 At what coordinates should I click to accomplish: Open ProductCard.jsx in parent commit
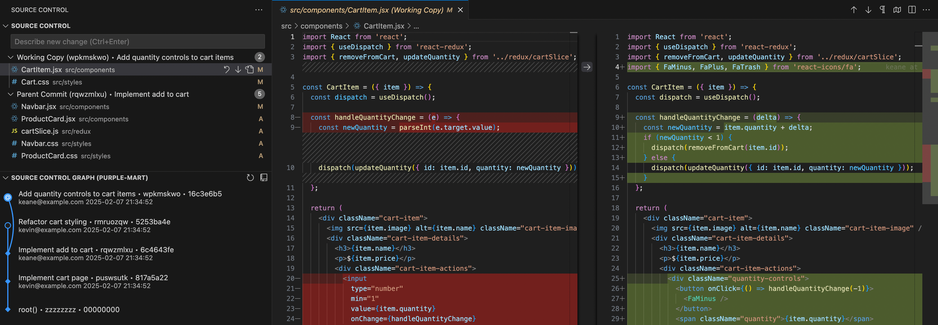[136, 119]
